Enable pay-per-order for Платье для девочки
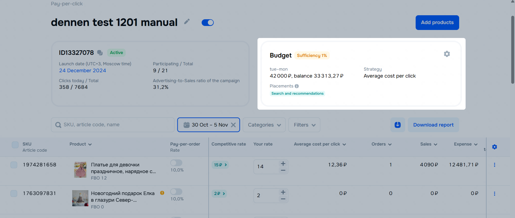 click(176, 163)
